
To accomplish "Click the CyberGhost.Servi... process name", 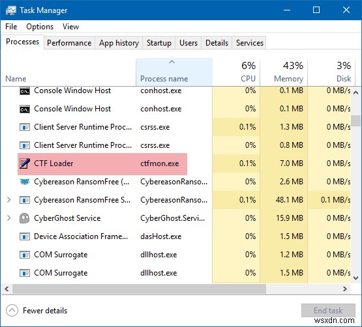I will (x=172, y=218).
